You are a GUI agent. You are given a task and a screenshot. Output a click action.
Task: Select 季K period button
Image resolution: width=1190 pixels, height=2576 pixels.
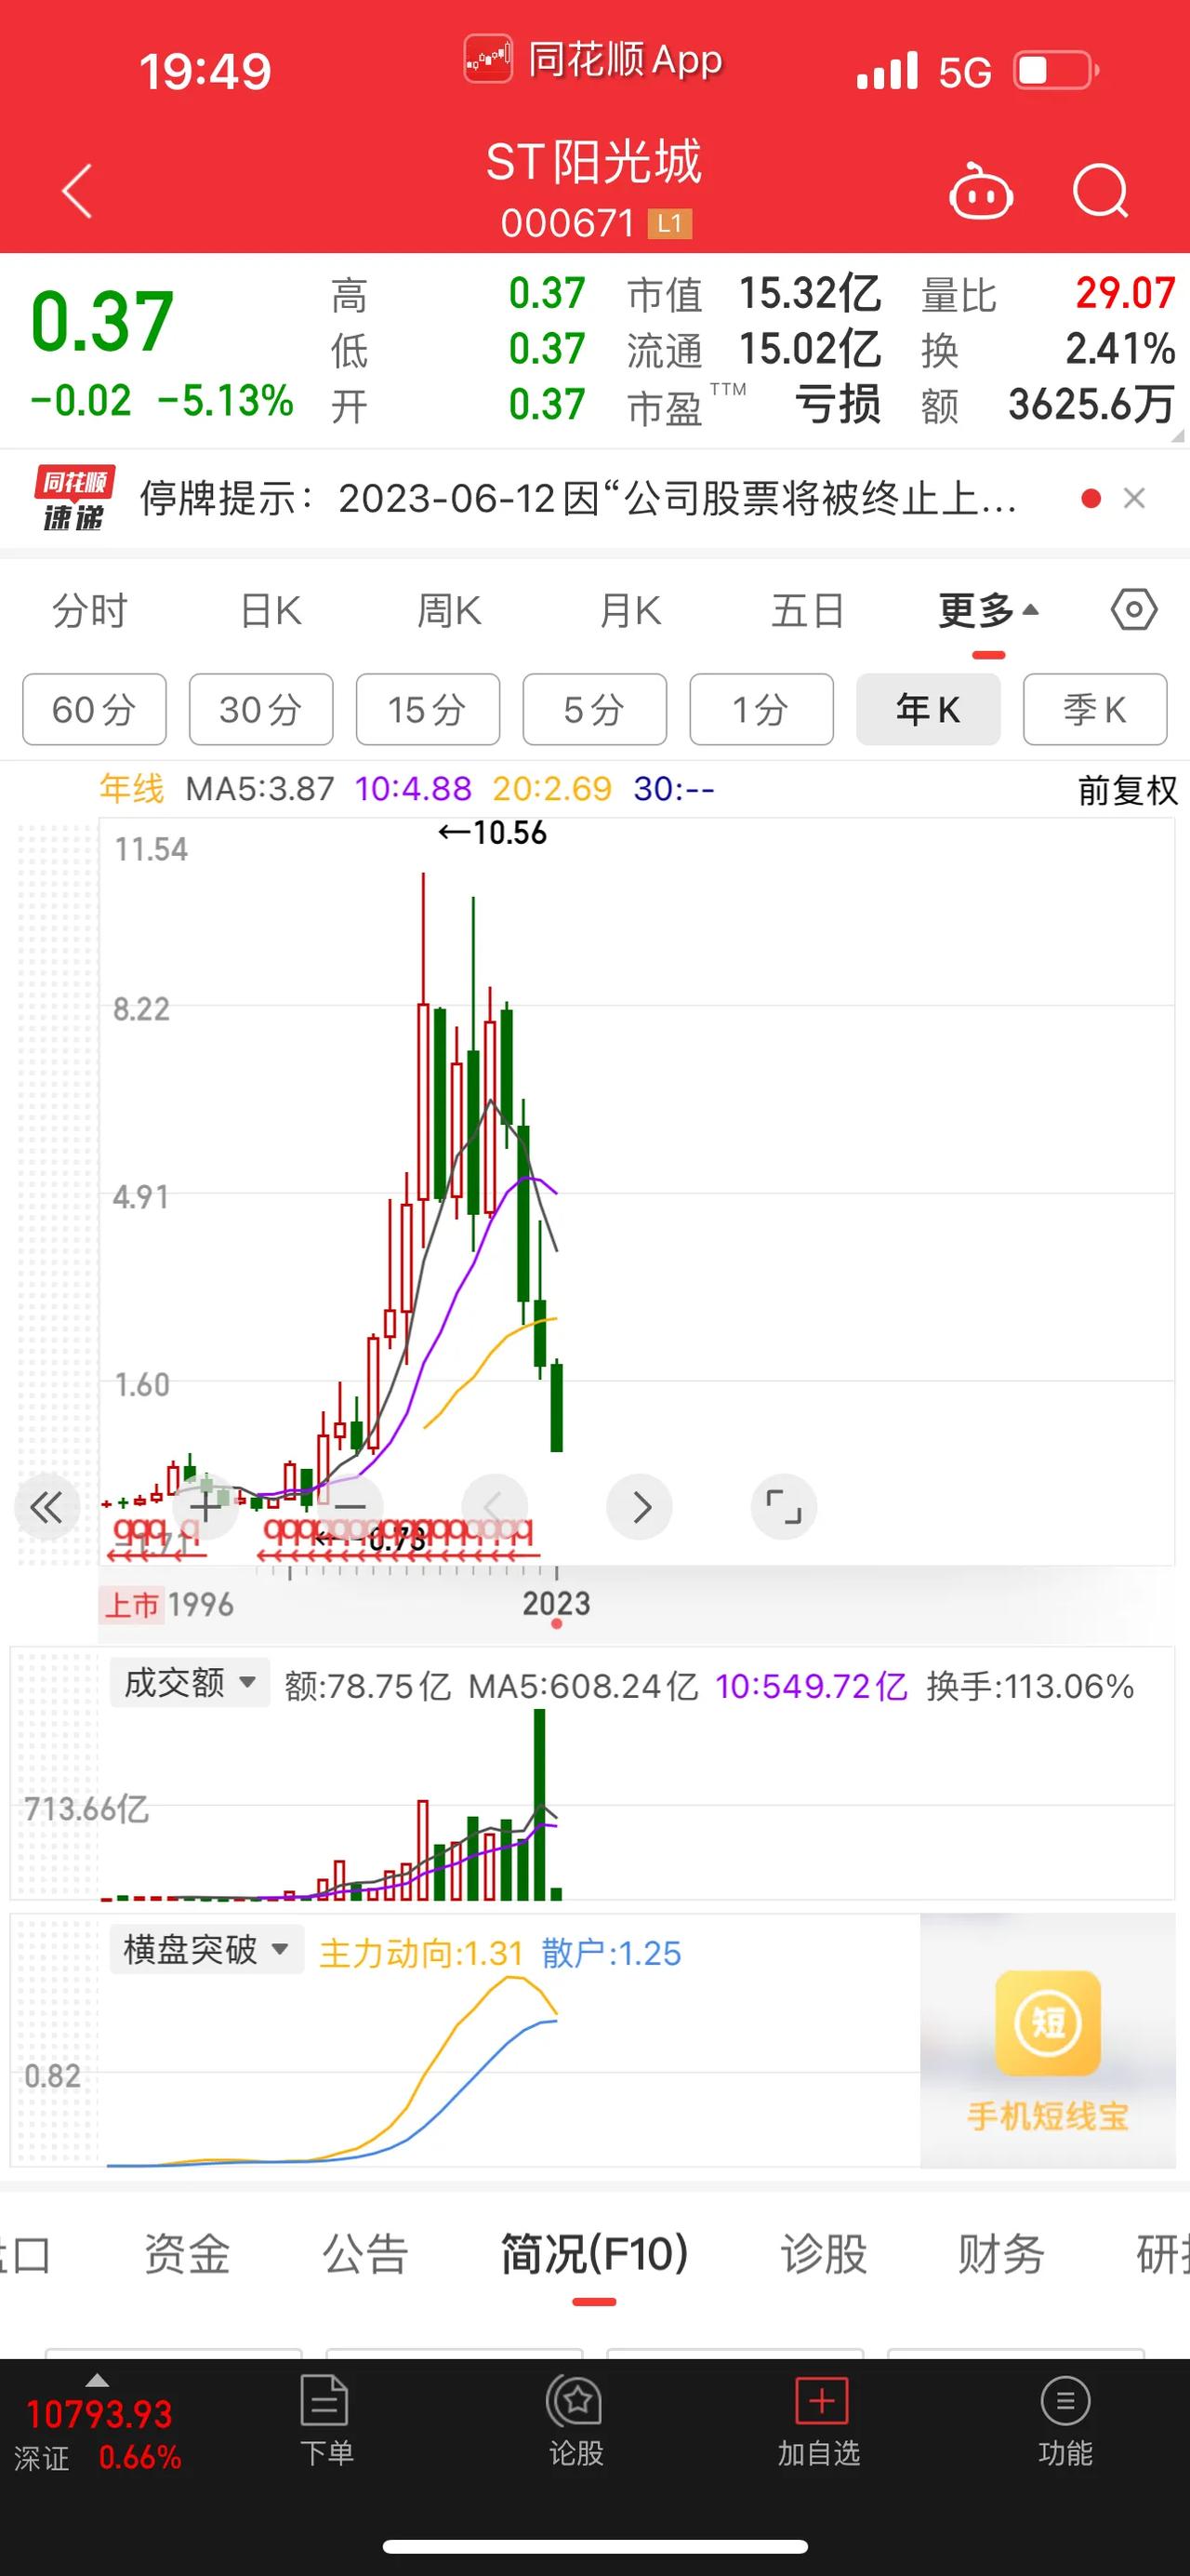(1095, 709)
